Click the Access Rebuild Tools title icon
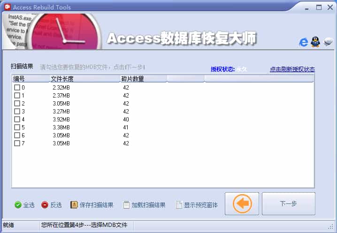 point(8,7)
